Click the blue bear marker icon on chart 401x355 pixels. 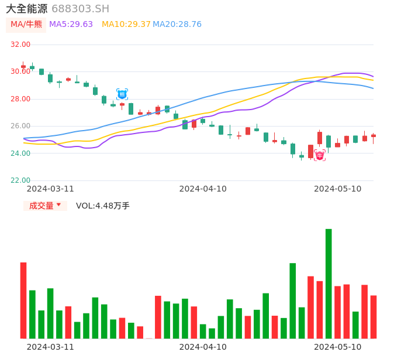point(122,94)
